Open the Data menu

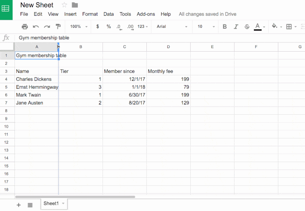point(109,14)
